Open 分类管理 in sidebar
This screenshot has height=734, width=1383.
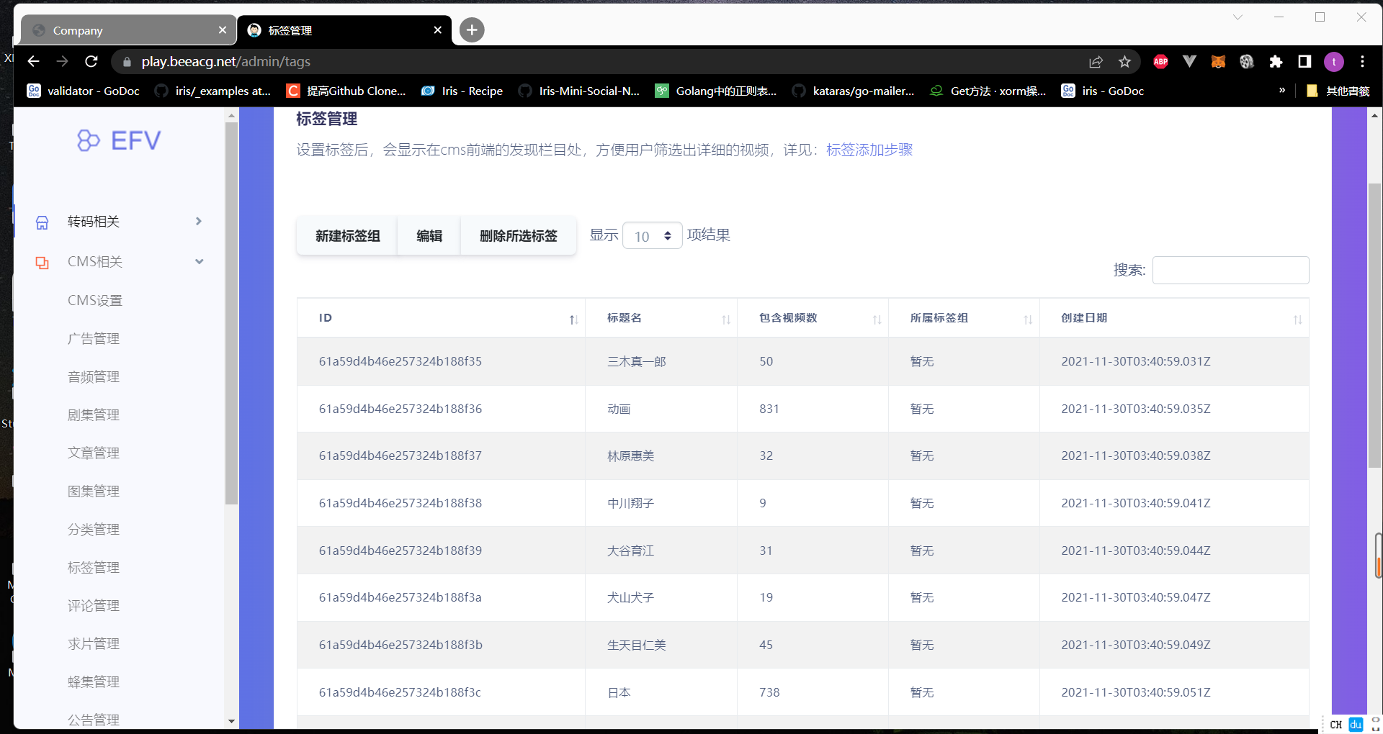(94, 530)
